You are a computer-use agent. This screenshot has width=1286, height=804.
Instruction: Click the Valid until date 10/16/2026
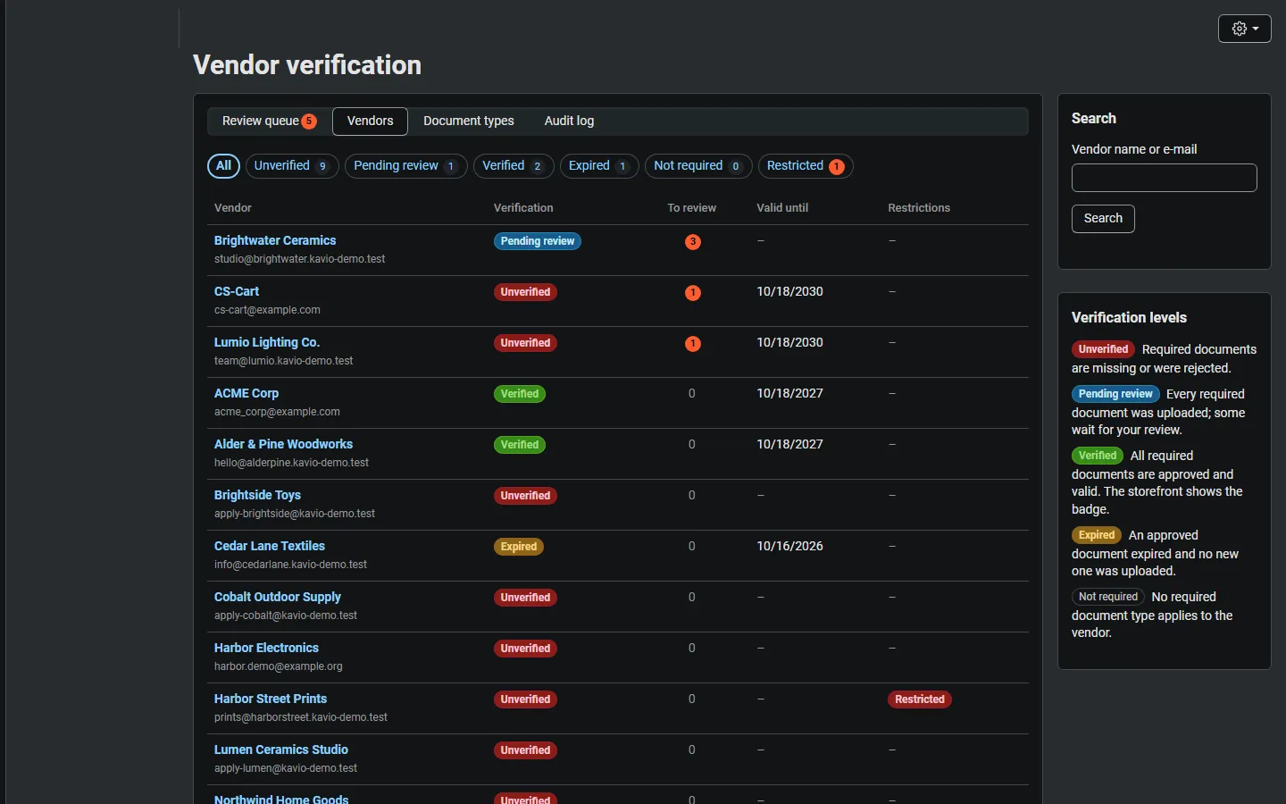[x=789, y=546]
